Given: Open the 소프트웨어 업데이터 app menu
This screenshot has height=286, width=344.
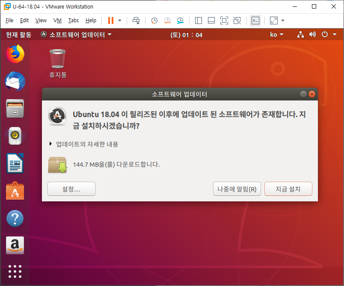Looking at the screenshot, I should click(76, 35).
